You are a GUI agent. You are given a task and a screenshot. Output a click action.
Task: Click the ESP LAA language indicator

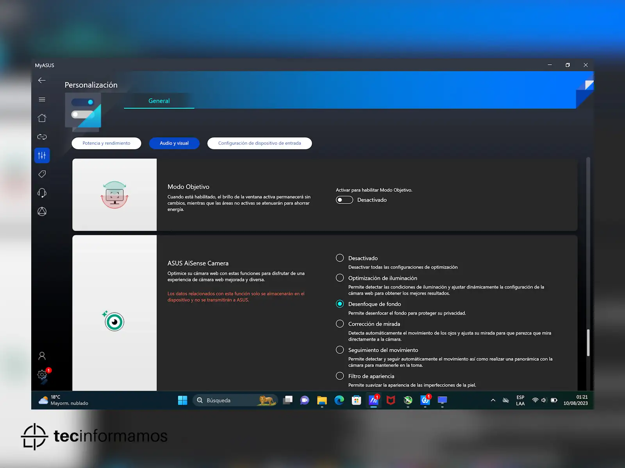point(520,400)
